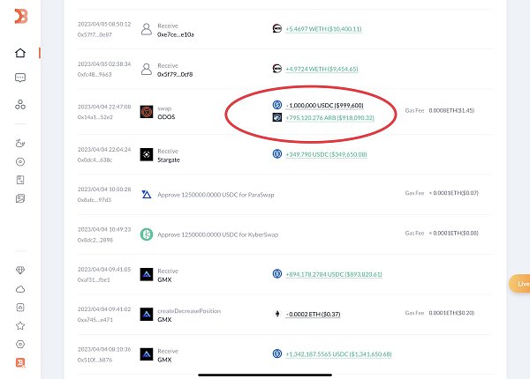
Task: Open the +795,120.276 ARB amount link
Action: [329, 118]
